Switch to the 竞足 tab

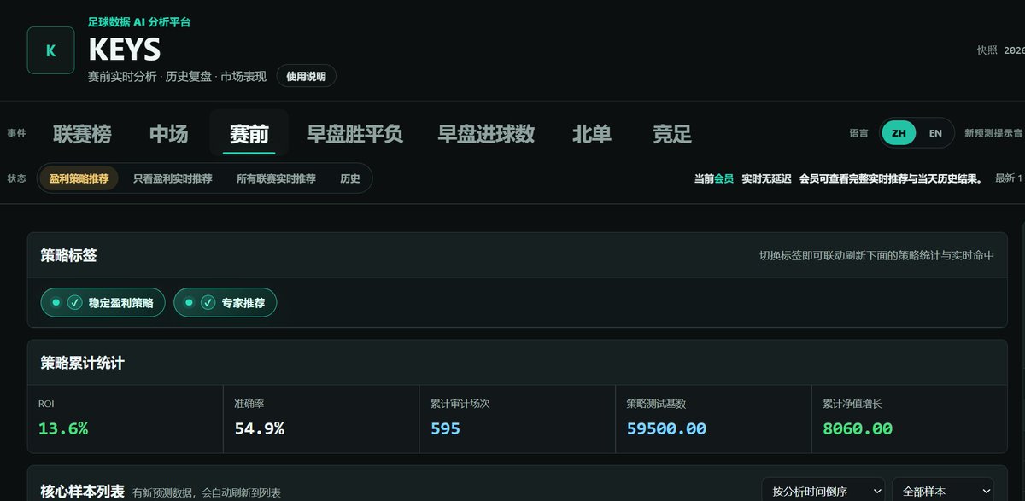click(672, 134)
